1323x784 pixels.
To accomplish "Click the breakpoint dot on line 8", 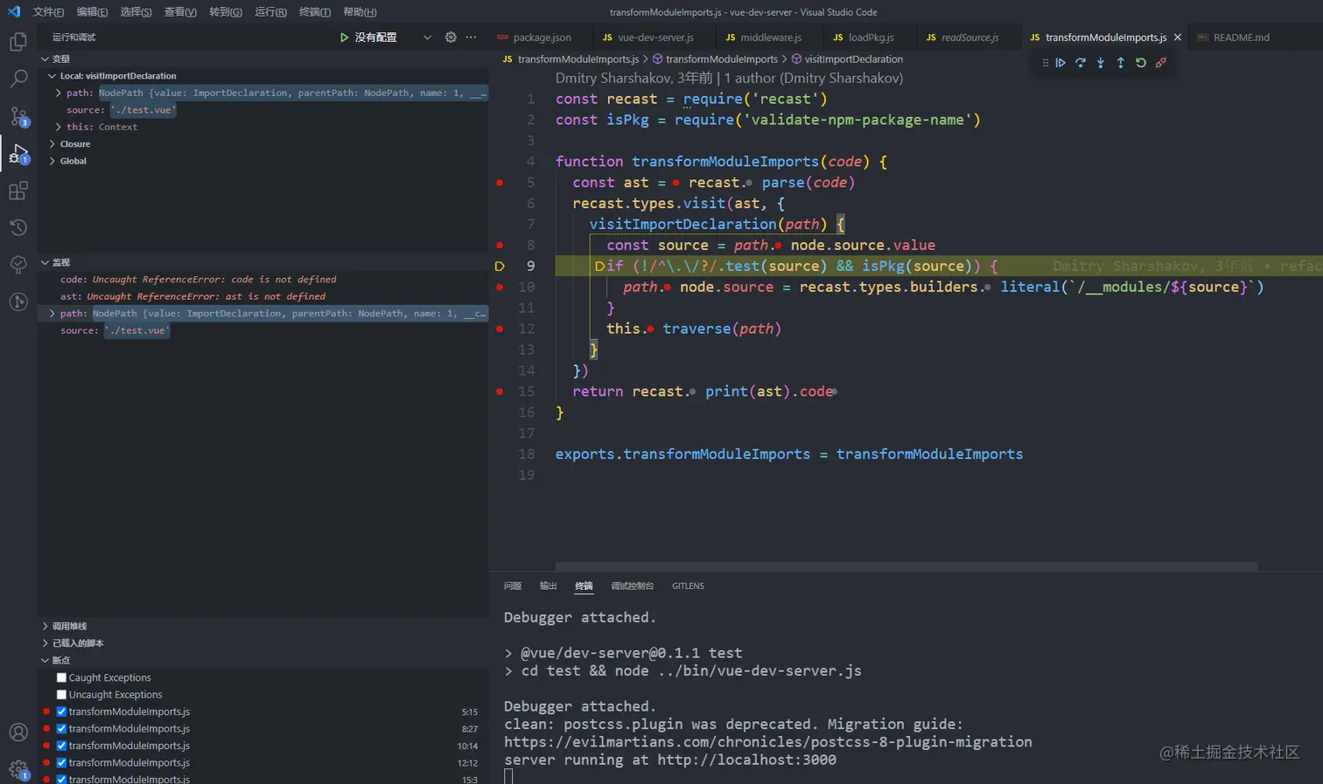I will click(x=500, y=246).
